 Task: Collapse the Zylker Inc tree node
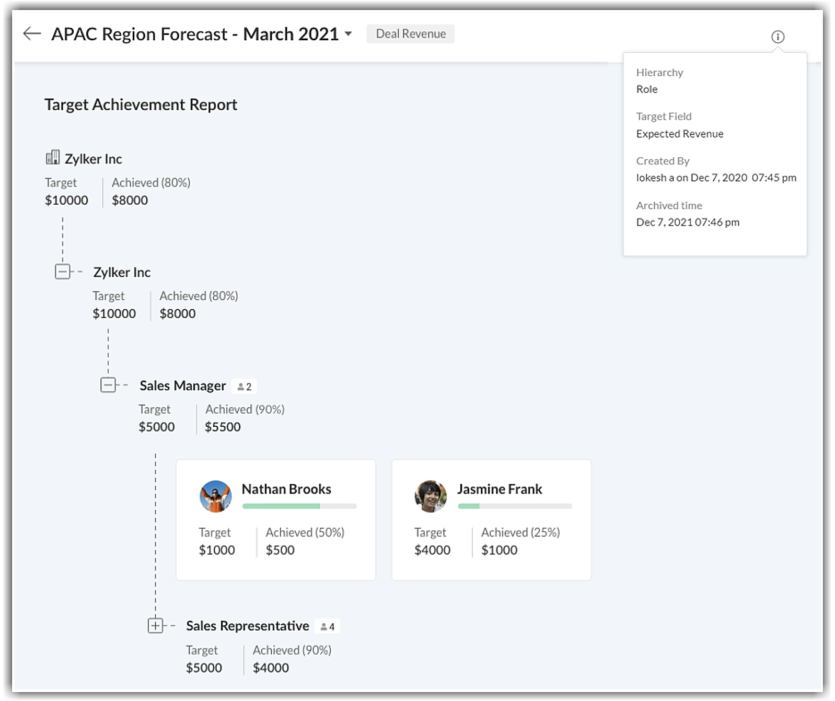click(x=62, y=272)
